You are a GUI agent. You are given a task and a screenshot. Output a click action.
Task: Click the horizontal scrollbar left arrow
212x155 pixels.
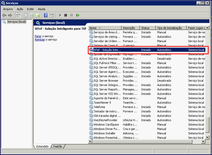pos(90,142)
